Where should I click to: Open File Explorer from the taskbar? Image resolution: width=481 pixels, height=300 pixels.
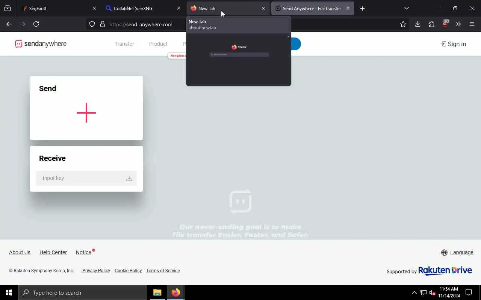[157, 292]
